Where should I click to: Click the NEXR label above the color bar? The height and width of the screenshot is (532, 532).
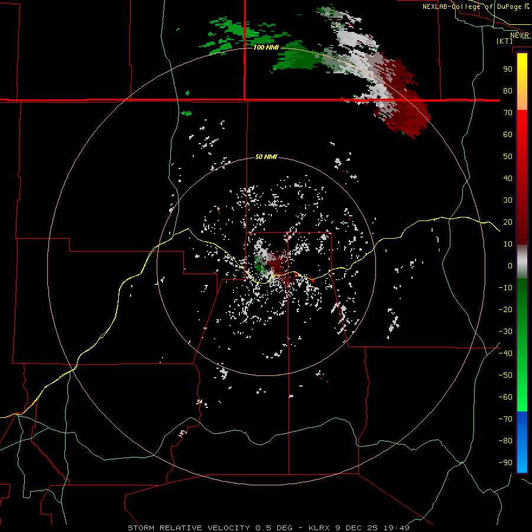(x=519, y=35)
